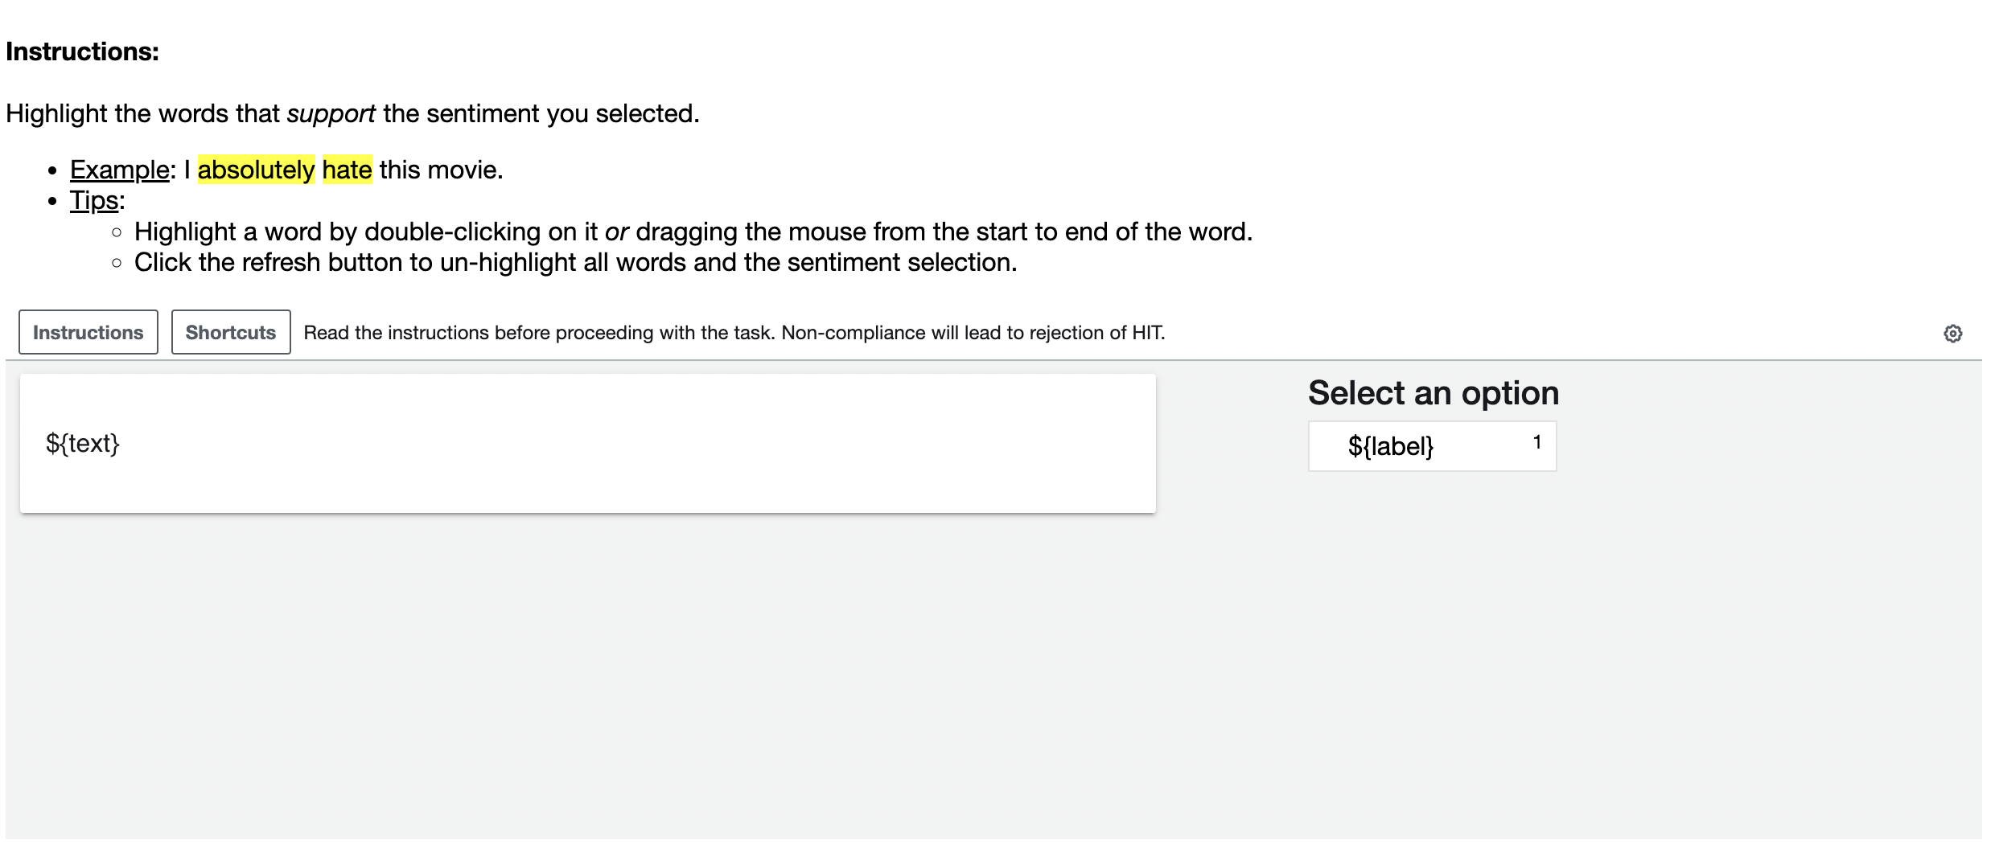Open the Shortcuts button
1995x865 pixels.
coord(231,333)
